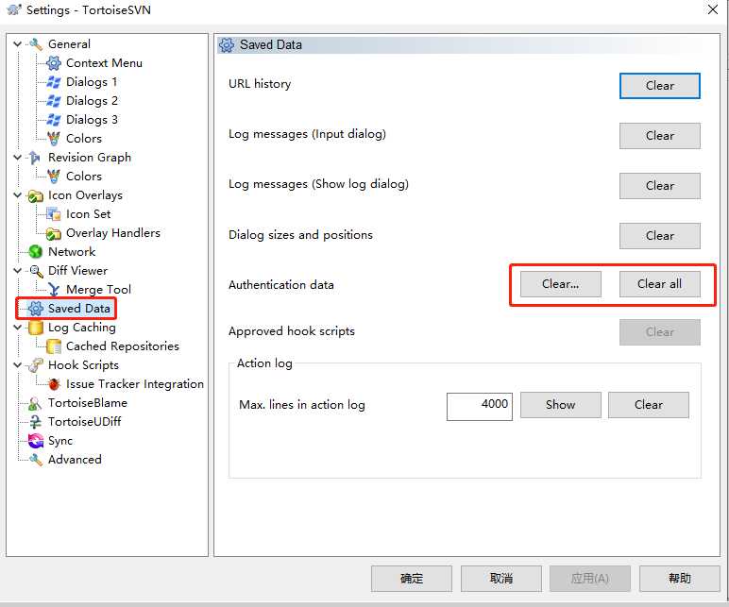Image resolution: width=729 pixels, height=607 pixels.
Task: Cancel with the 取消 button
Action: 501,579
